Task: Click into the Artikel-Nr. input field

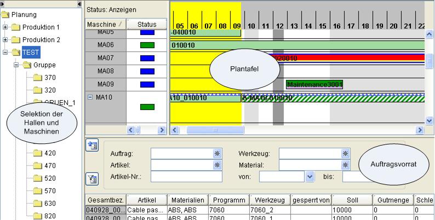Action: coord(186,176)
